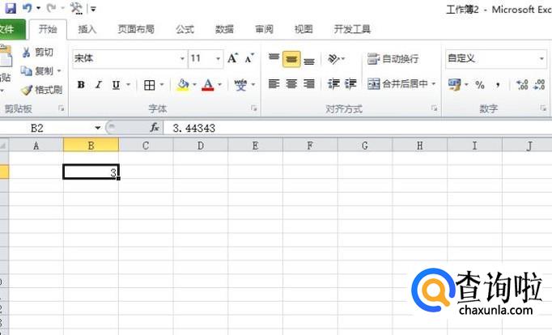This screenshot has height=335, width=552.
Task: Click the Cut scissors icon
Action: [27, 53]
